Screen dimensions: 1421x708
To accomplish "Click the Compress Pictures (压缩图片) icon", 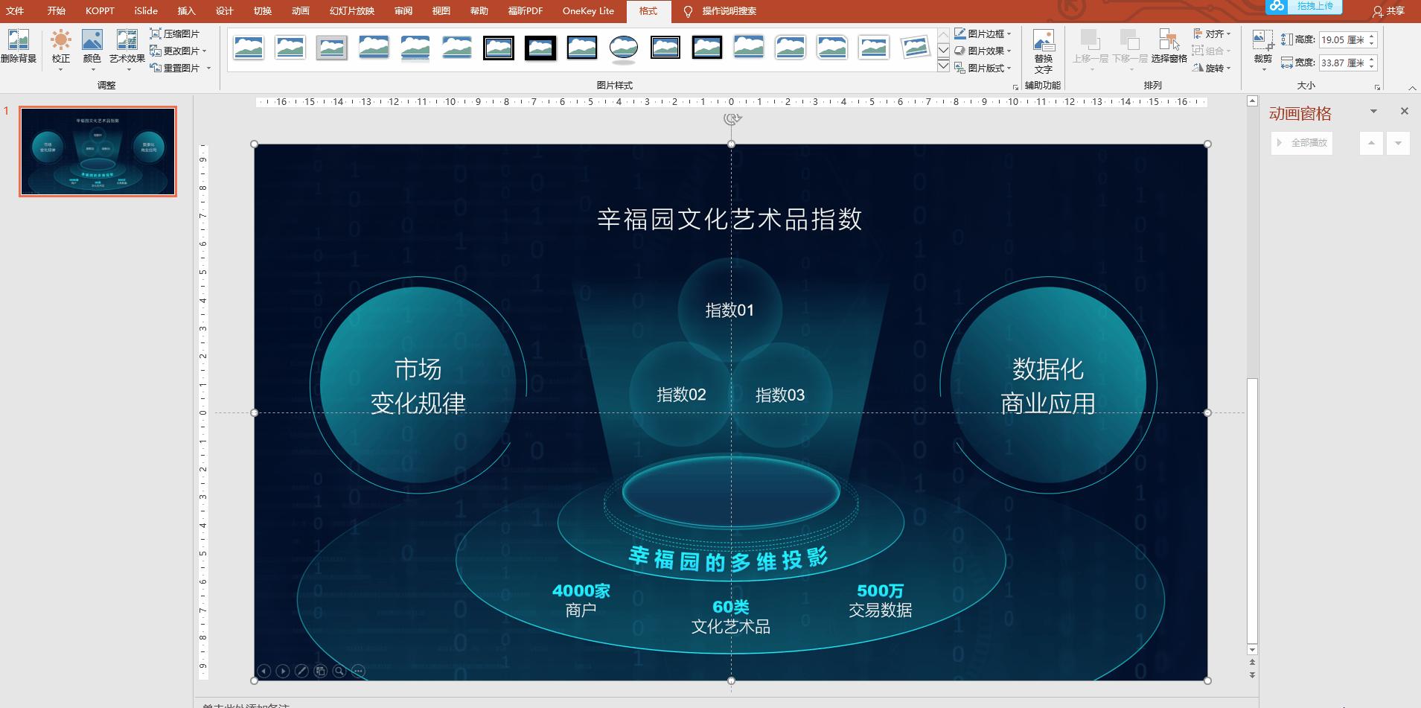I will tap(175, 34).
